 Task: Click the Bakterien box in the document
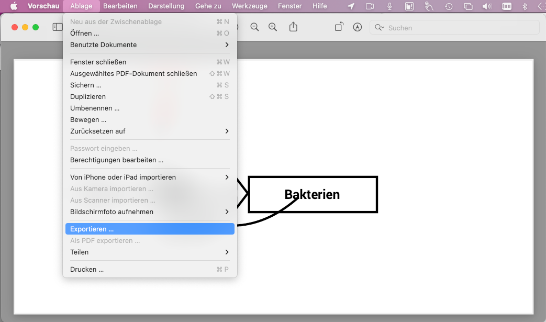coord(313,195)
